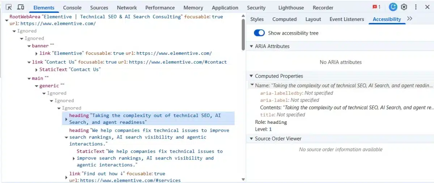Image resolution: width=434 pixels, height=183 pixels.
Task: Open the DevTools three-dot menu
Action: [416, 7]
